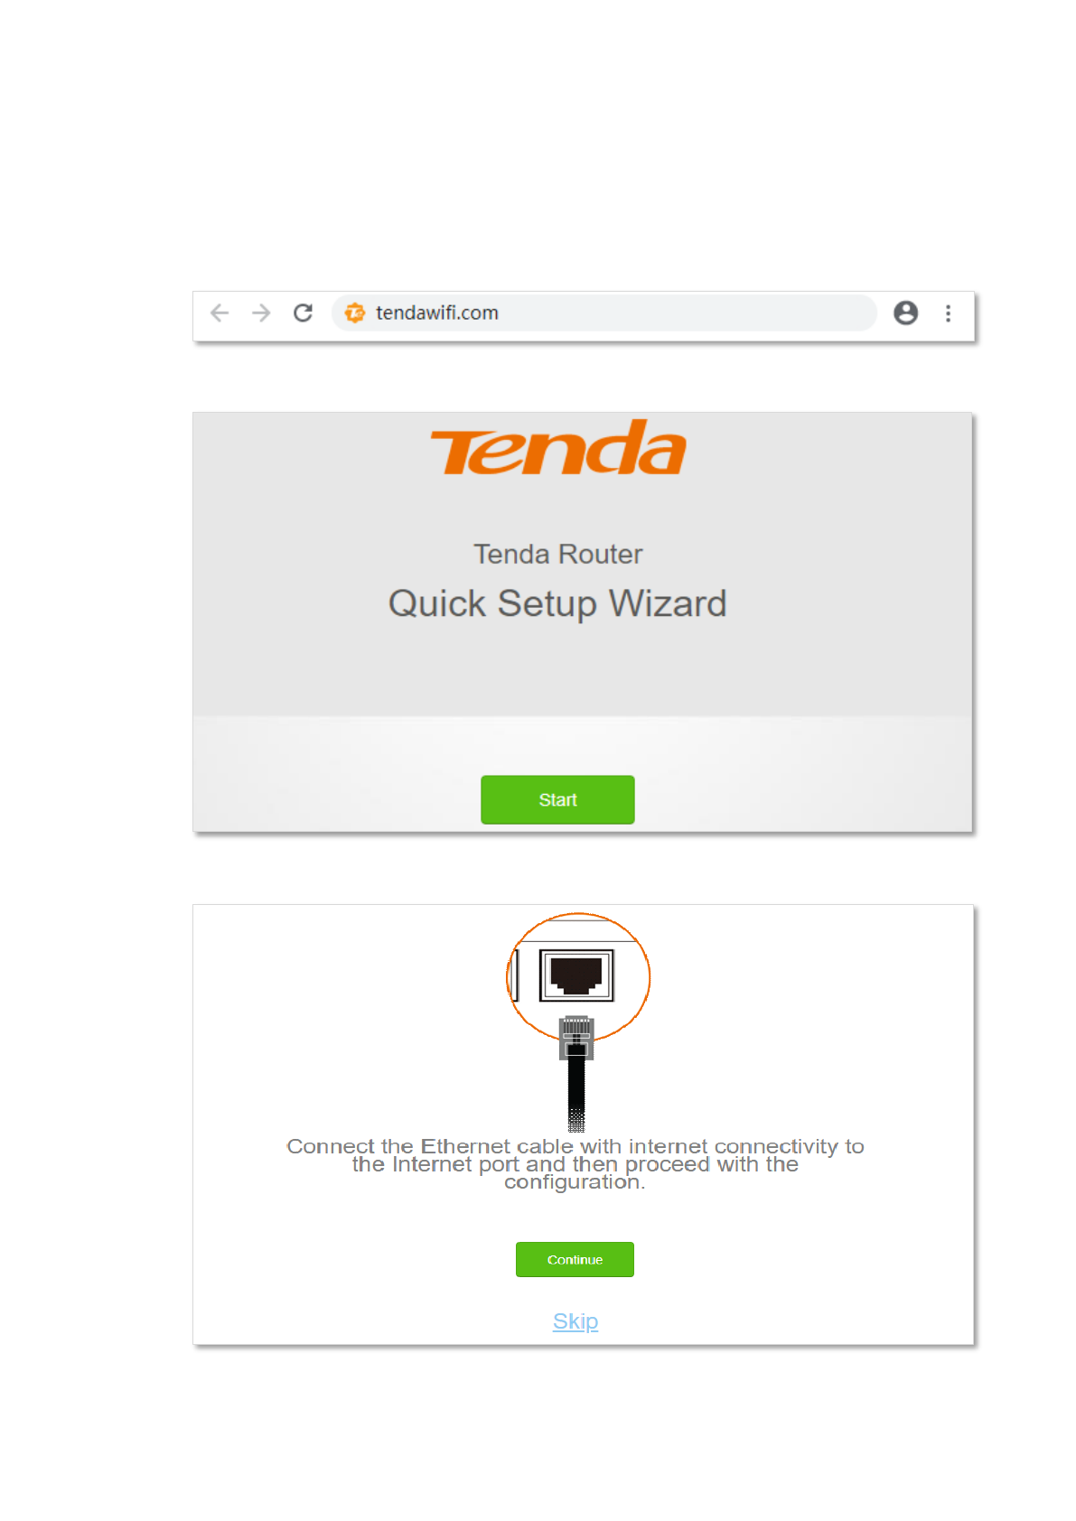Reload the page with the refresh icon

[x=304, y=313]
